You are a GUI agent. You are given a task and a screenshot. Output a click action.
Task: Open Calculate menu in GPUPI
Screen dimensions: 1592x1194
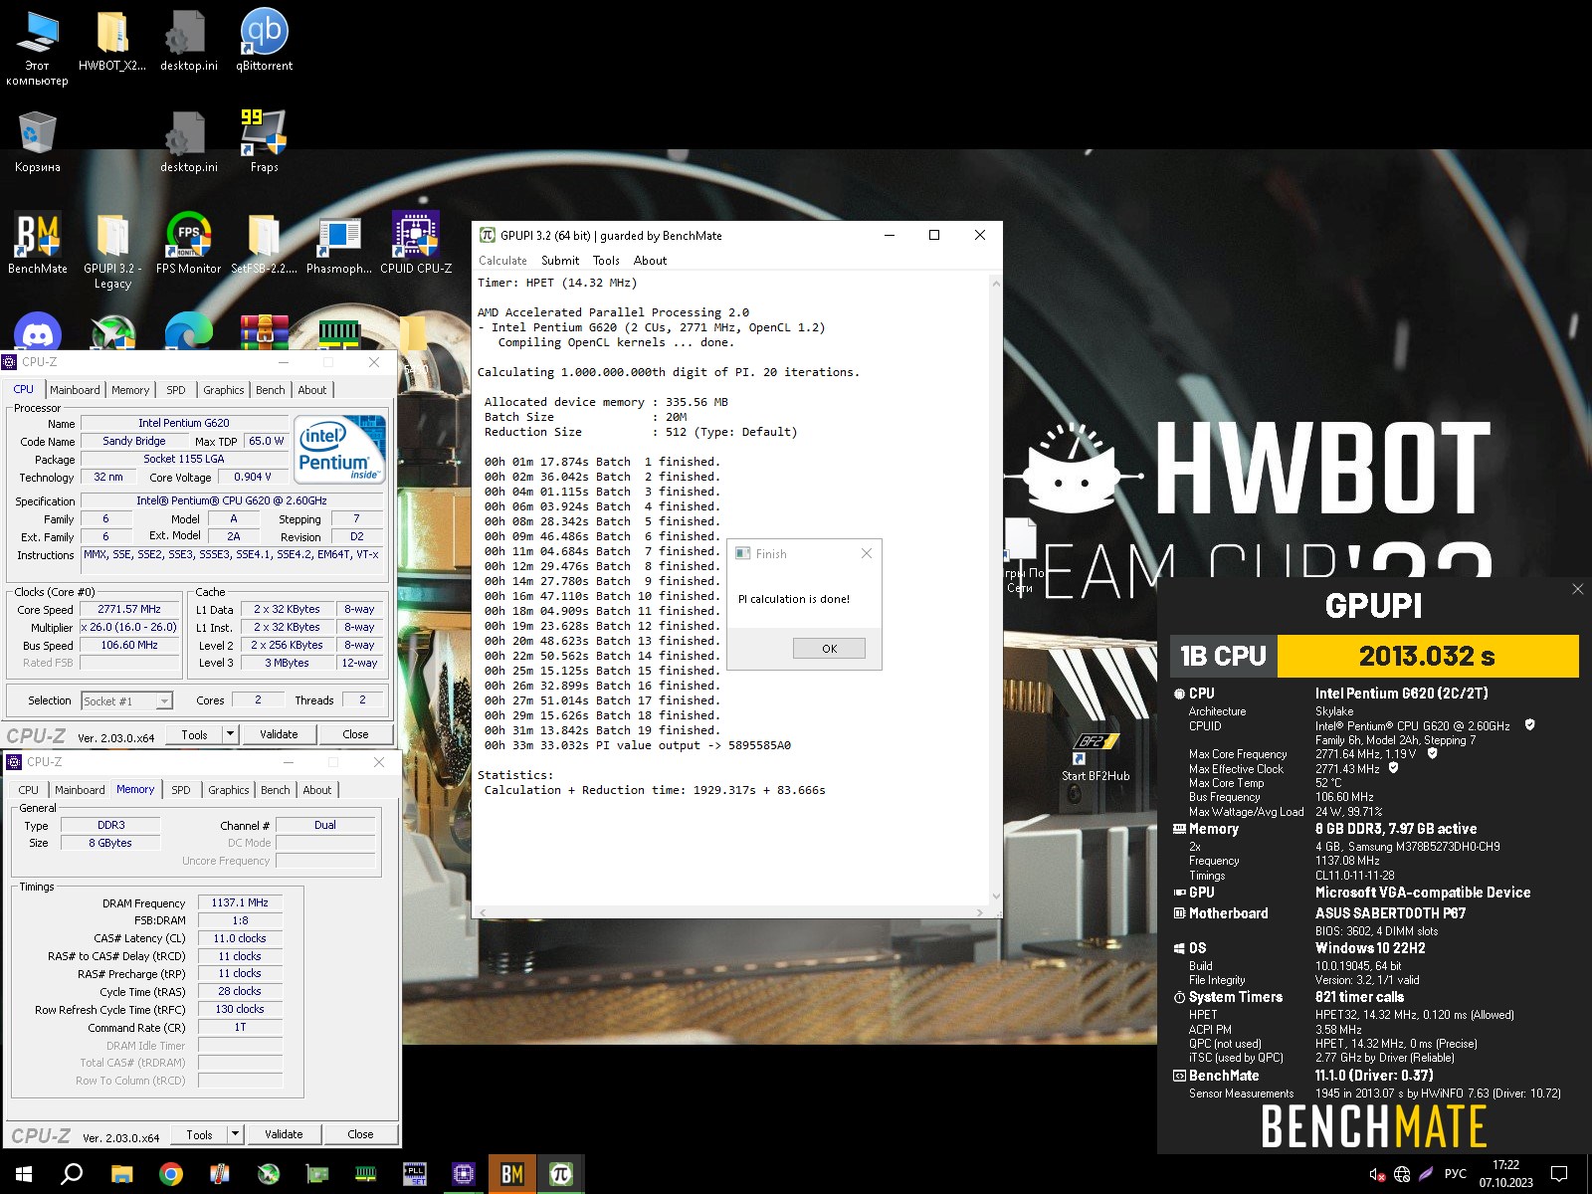(502, 261)
